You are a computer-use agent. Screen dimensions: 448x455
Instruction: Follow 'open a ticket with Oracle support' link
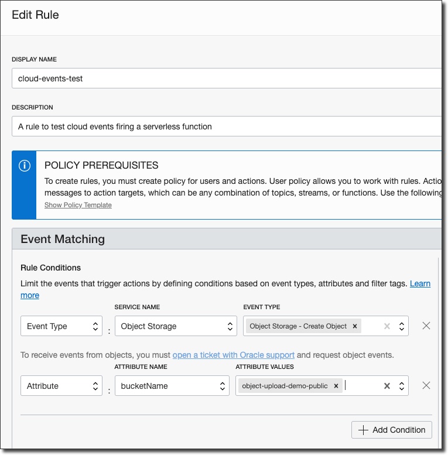click(233, 355)
